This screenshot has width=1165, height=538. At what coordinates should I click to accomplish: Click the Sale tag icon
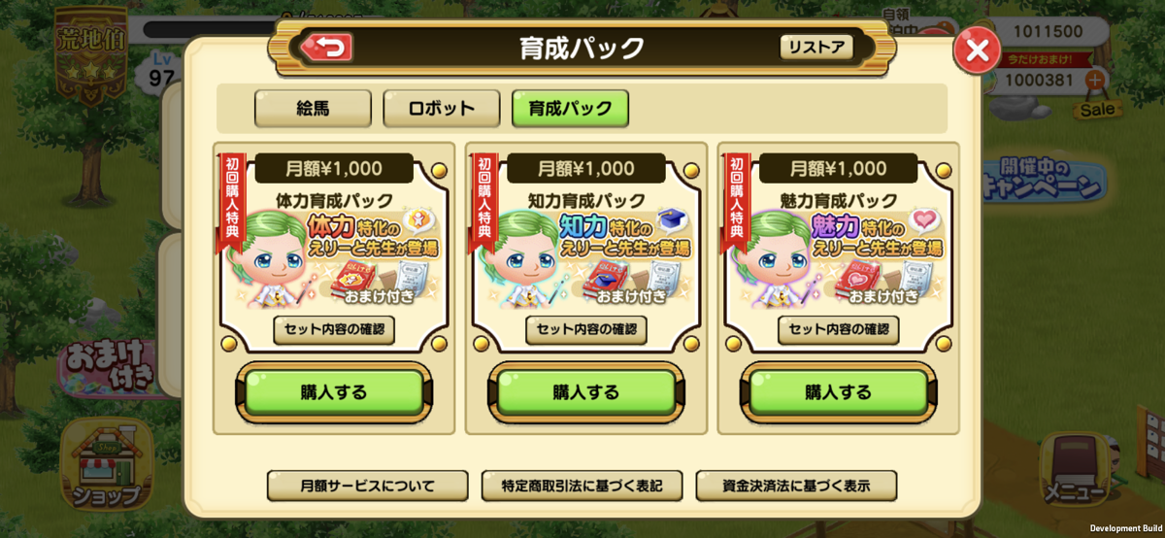1097,110
